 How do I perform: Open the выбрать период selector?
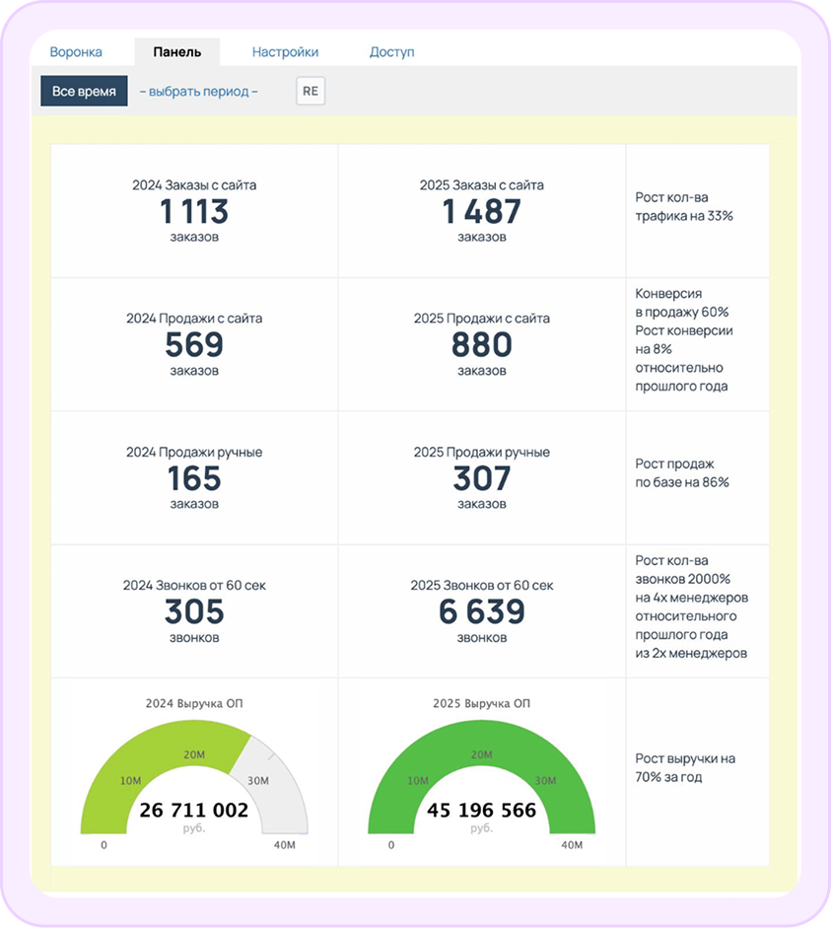[x=199, y=92]
